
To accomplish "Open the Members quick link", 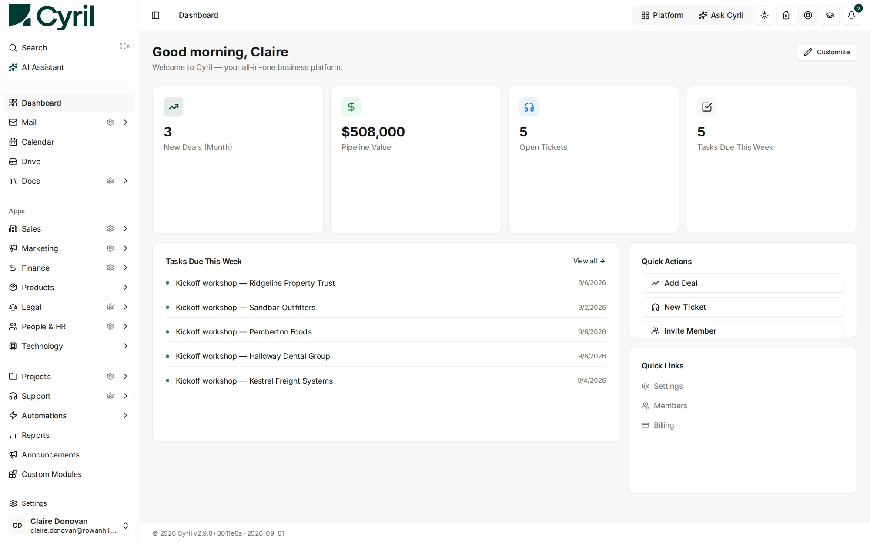I will point(664,406).
